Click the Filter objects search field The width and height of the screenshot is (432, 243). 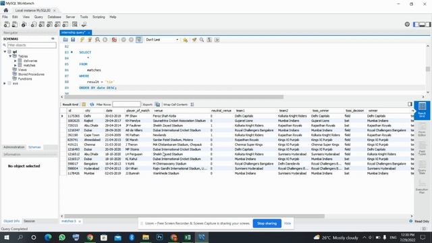[x=32, y=45]
